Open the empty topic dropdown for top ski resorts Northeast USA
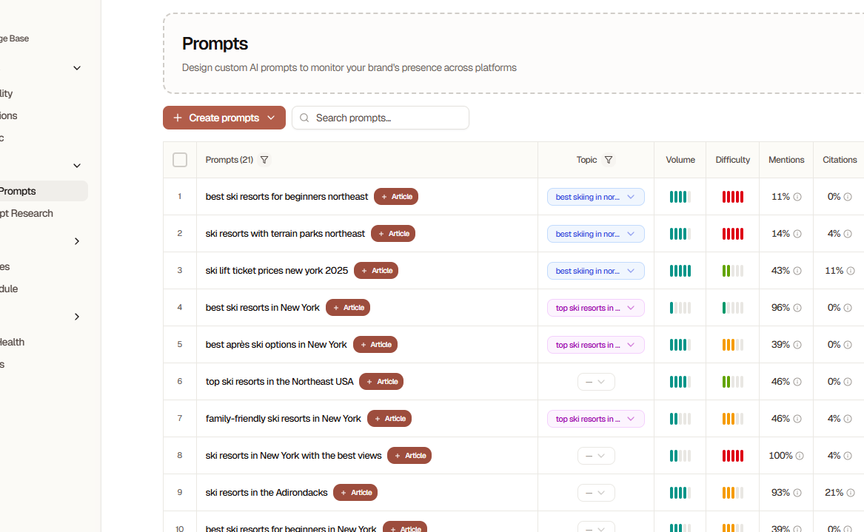This screenshot has width=864, height=532. (595, 381)
